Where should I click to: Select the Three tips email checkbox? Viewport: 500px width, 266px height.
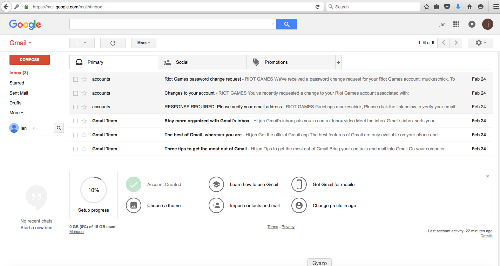click(75, 149)
